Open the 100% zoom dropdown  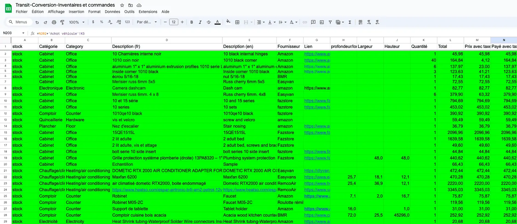tap(77, 22)
